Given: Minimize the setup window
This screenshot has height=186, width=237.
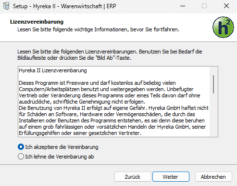Looking at the screenshot, I should point(183,6).
